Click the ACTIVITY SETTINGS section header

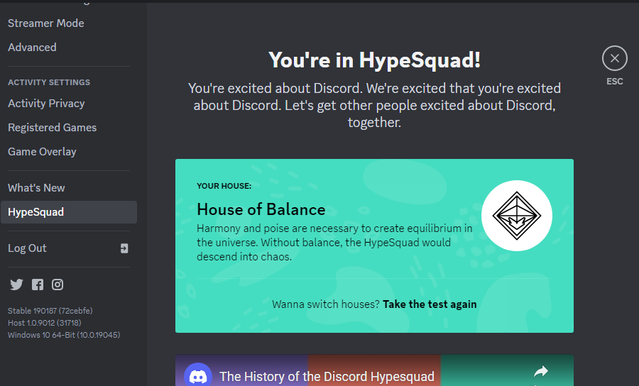pos(49,82)
